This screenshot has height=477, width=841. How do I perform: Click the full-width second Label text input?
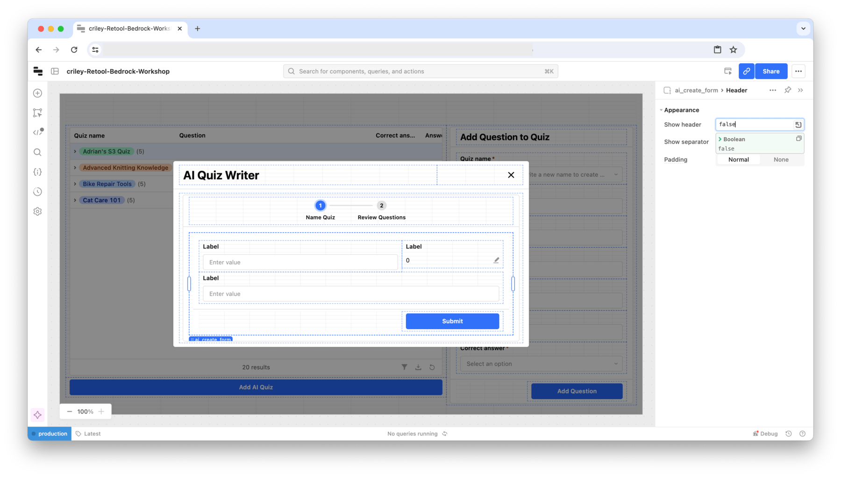pyautogui.click(x=351, y=294)
